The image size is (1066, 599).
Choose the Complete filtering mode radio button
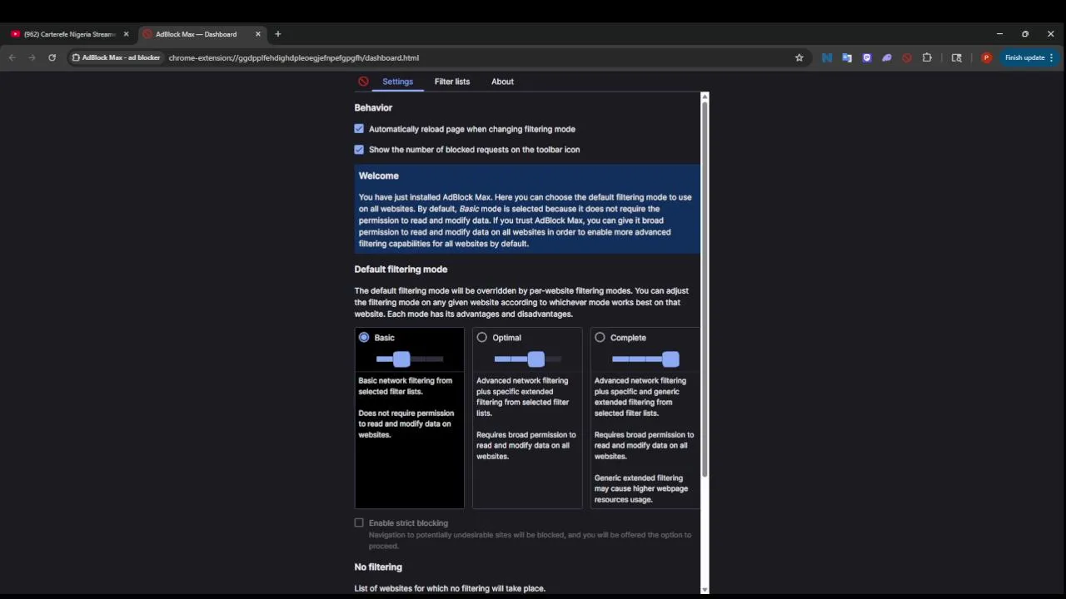600,338
